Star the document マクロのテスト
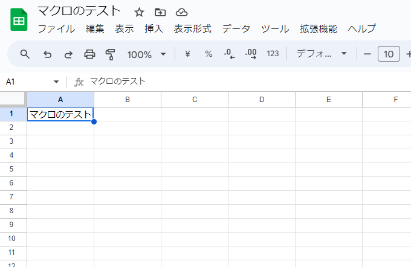 pyautogui.click(x=139, y=12)
